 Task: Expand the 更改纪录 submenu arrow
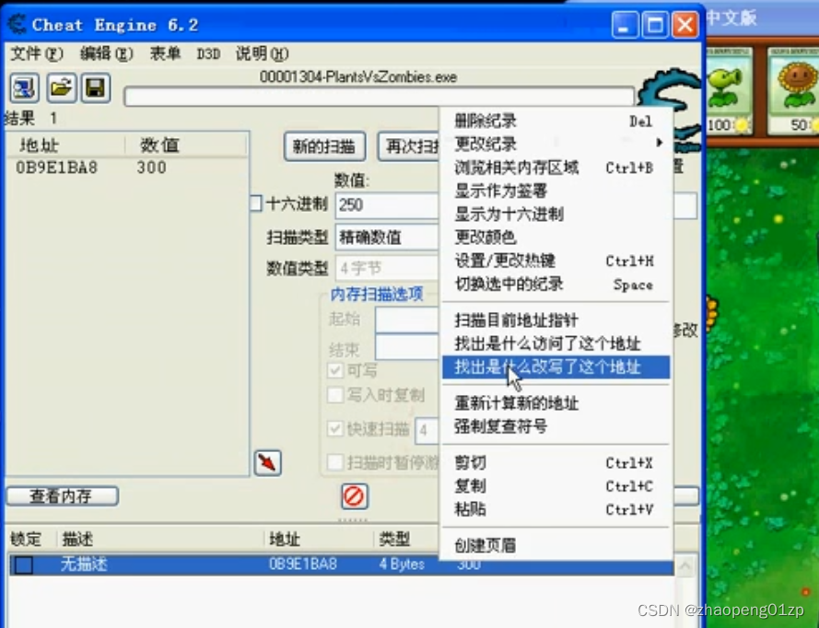(660, 143)
